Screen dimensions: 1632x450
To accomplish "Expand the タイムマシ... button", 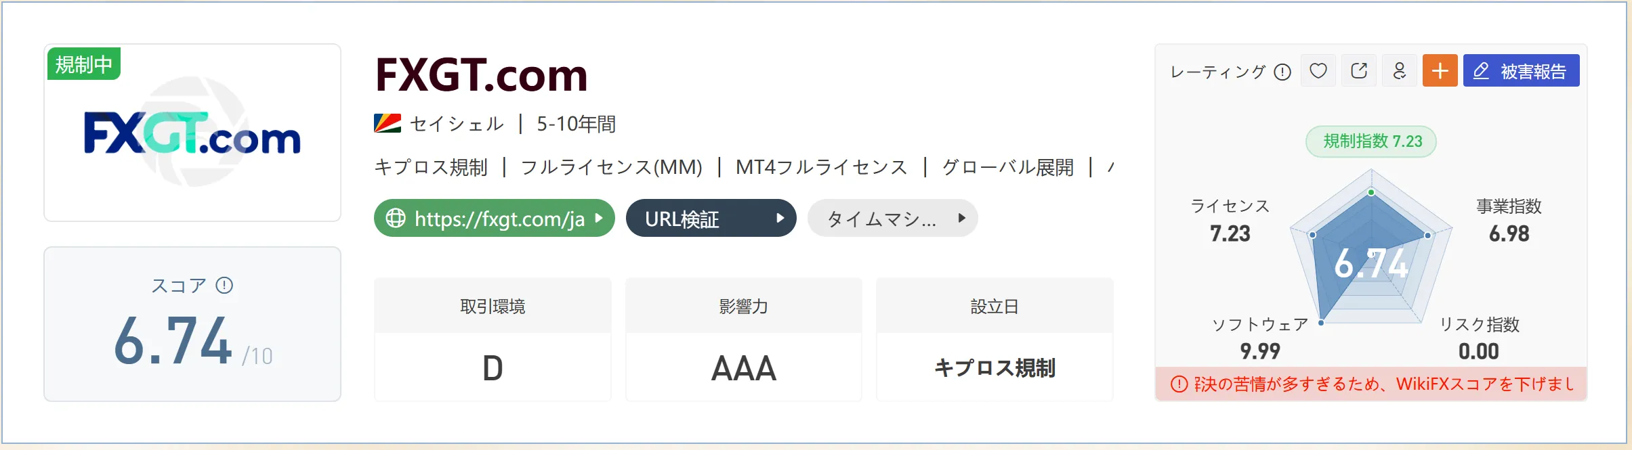I will [x=892, y=218].
